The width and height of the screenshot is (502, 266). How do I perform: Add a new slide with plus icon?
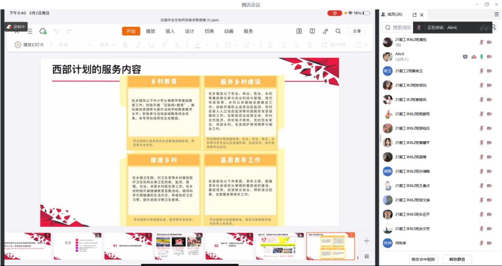366,241
